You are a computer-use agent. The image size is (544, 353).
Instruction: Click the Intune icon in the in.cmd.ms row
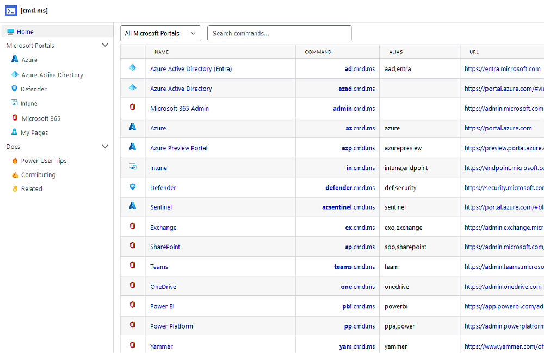point(133,167)
